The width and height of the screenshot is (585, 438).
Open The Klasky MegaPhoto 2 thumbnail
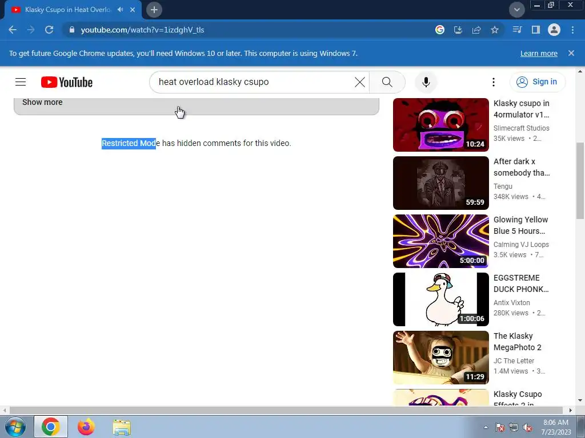pos(440,357)
